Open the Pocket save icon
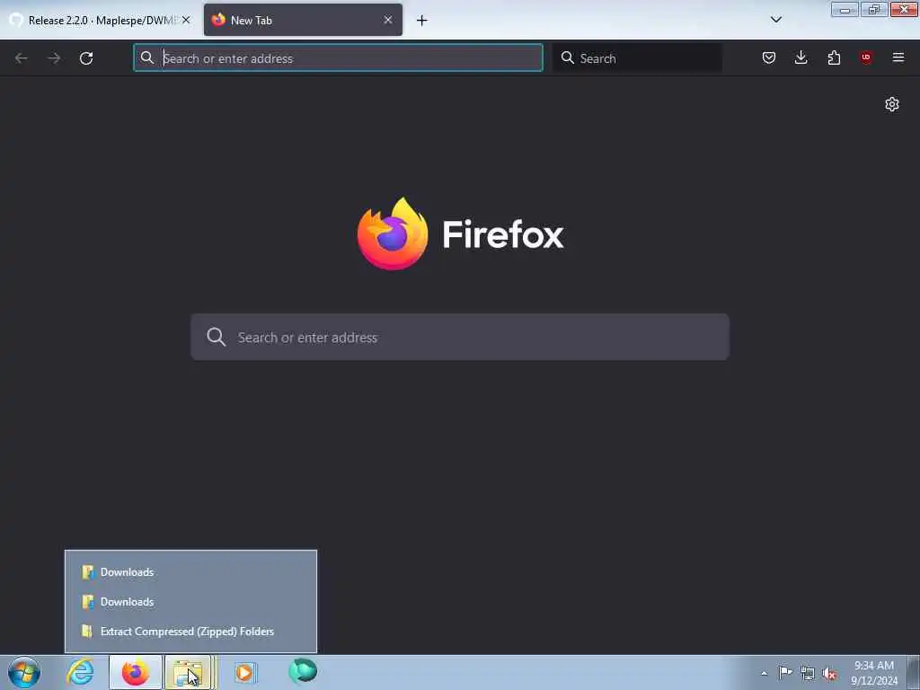The width and height of the screenshot is (920, 690). 769,57
